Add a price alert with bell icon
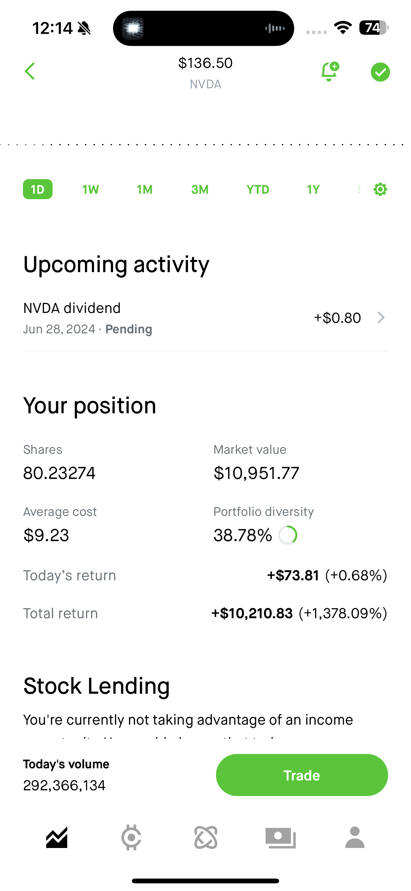 [330, 72]
